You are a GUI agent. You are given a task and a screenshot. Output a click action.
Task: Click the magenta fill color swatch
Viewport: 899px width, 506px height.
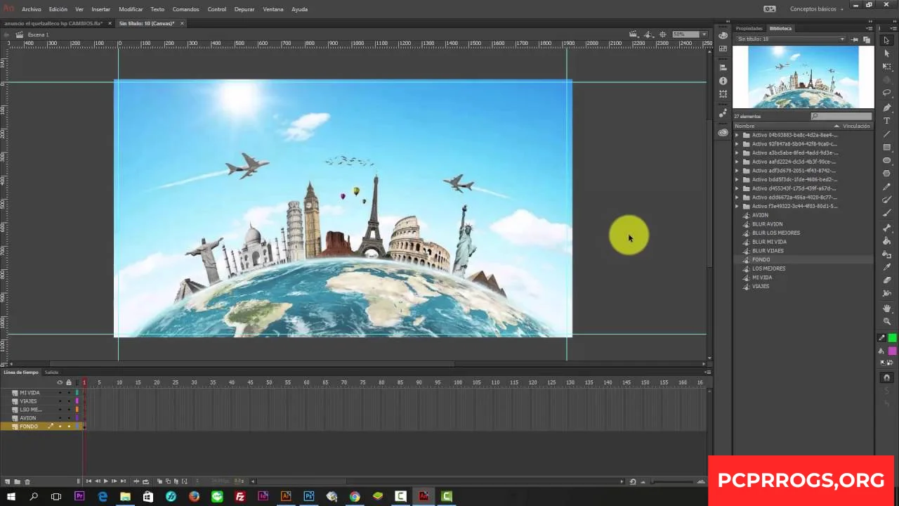(892, 351)
